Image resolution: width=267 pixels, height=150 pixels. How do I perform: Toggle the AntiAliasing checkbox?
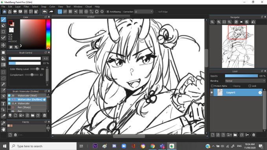[x=108, y=12]
